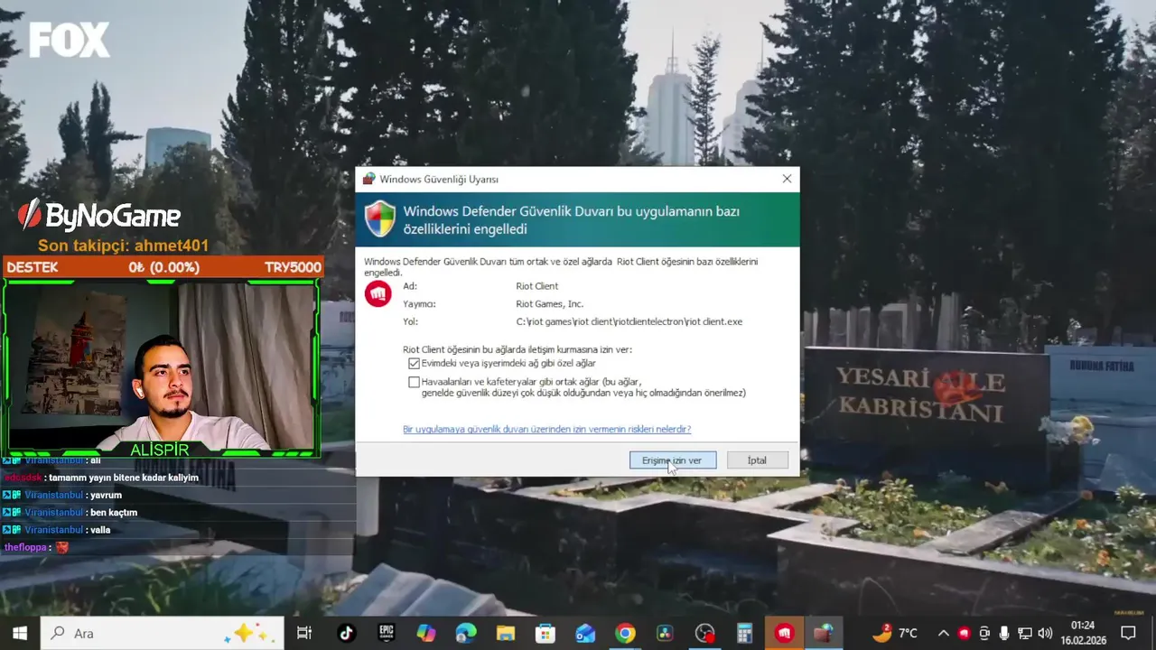Open the volume control tray icon
The width and height of the screenshot is (1156, 650).
[1045, 633]
